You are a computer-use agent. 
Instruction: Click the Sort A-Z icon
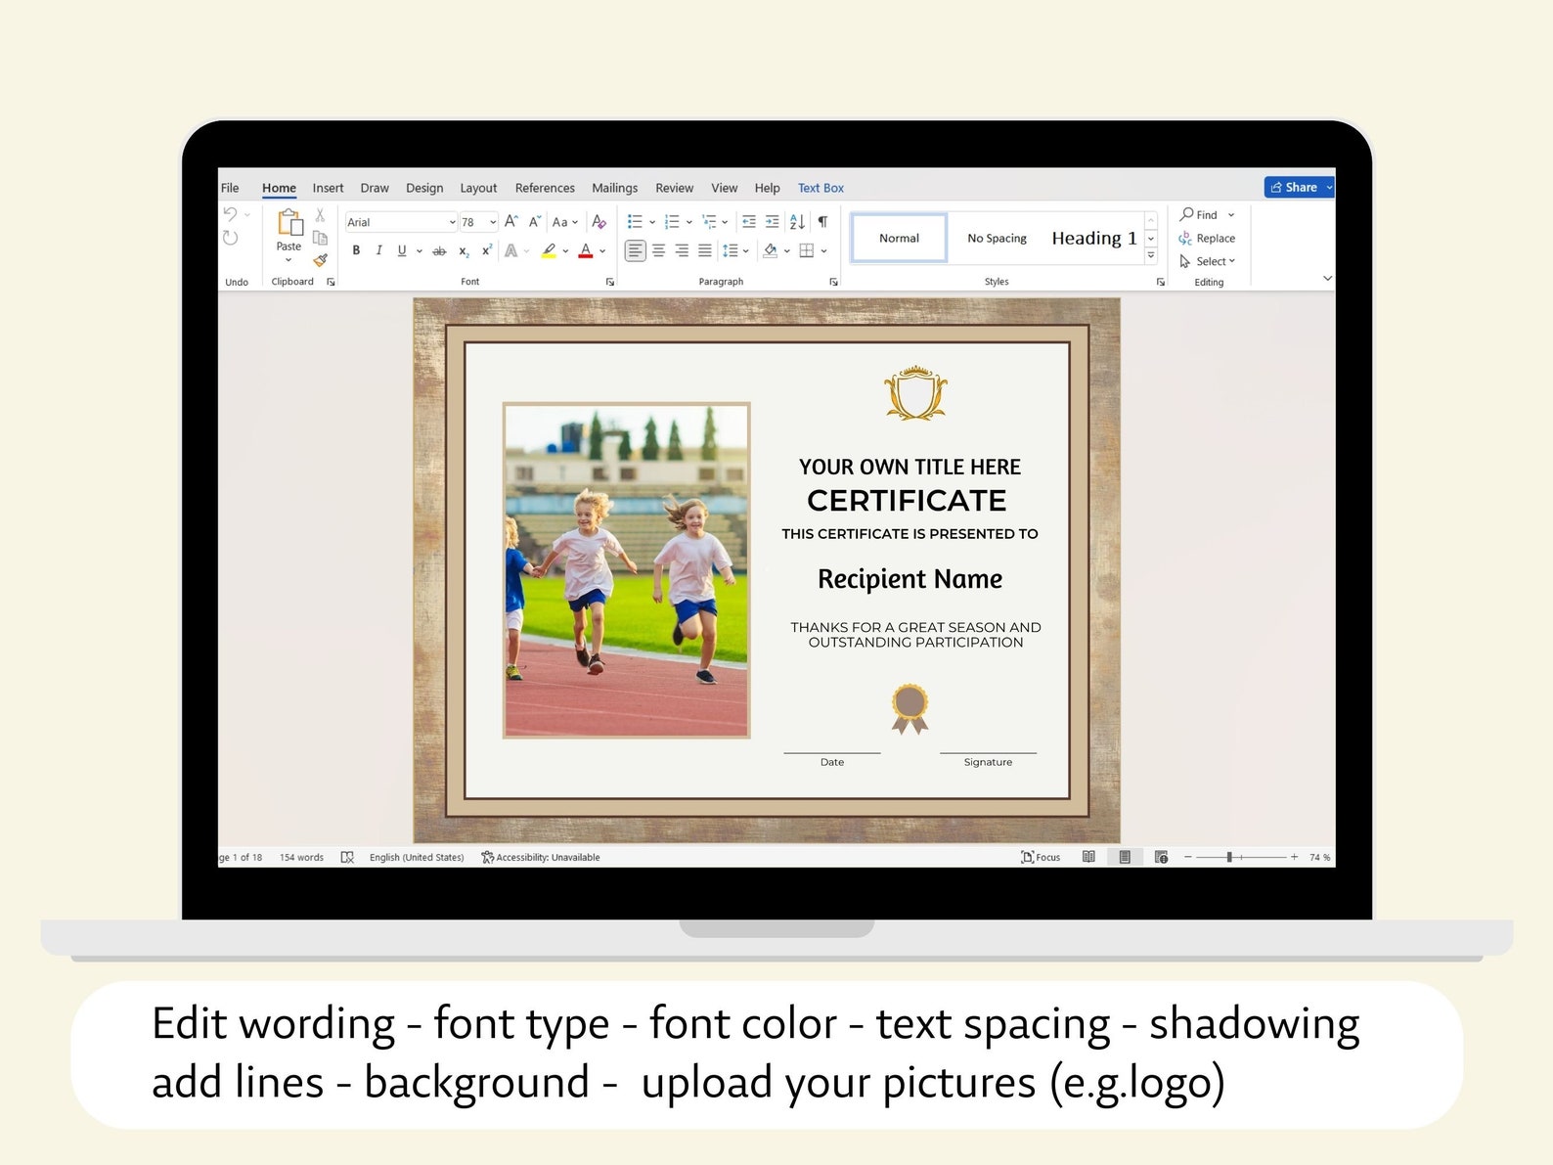(x=797, y=222)
